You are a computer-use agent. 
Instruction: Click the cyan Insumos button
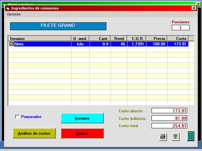[x=82, y=118]
